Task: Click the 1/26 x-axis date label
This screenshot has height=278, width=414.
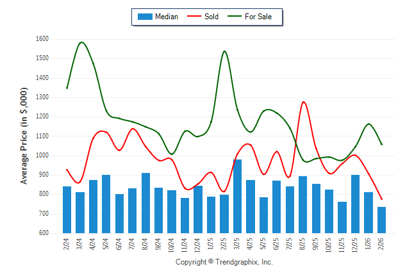Action: [x=368, y=243]
